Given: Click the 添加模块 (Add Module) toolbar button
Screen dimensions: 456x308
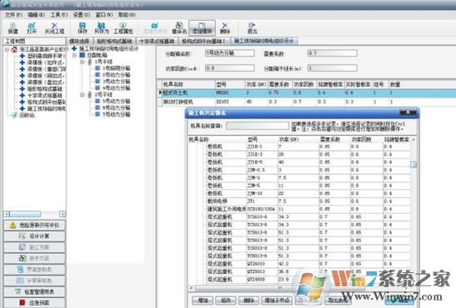Looking at the screenshot, I should 202,27.
